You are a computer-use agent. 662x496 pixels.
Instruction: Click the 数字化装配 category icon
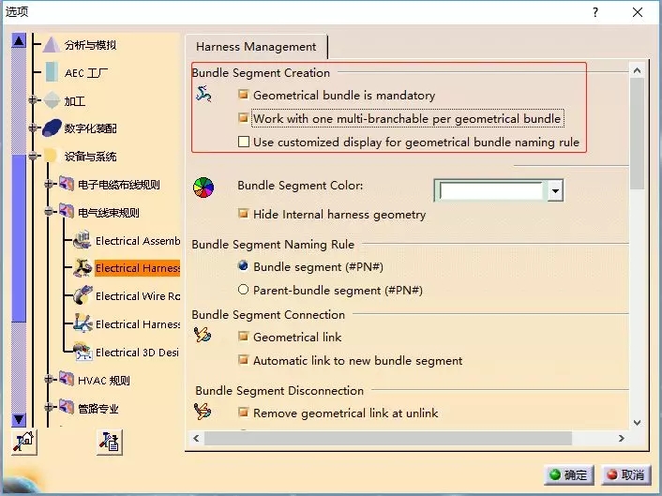click(x=52, y=128)
